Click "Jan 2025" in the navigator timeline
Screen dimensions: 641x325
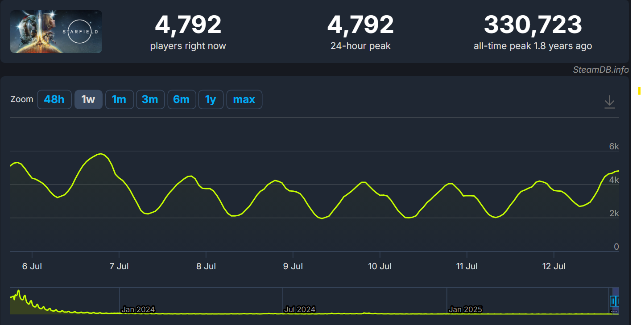(x=465, y=309)
